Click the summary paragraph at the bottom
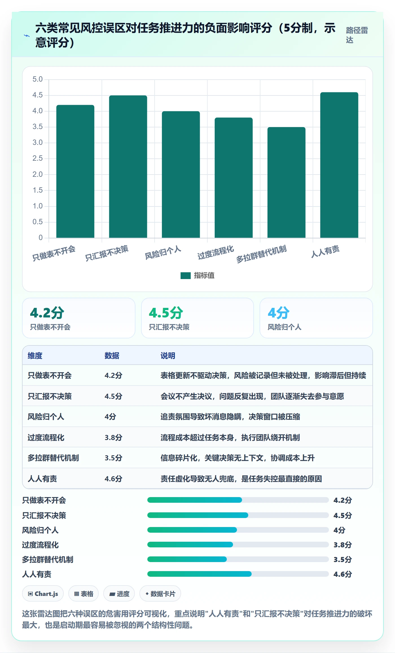This screenshot has width=395, height=653. [x=197, y=619]
